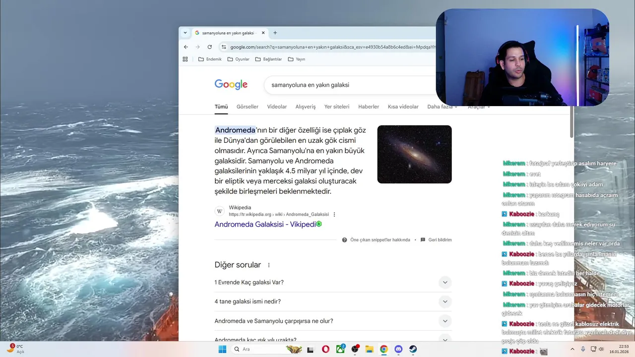This screenshot has width=635, height=357.
Task: Switch to the Videolar tab
Action: 277,107
